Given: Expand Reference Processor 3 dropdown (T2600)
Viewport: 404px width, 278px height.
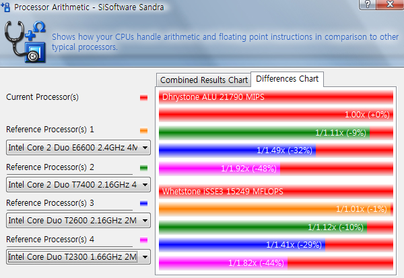Looking at the screenshot, I should click(78, 221).
